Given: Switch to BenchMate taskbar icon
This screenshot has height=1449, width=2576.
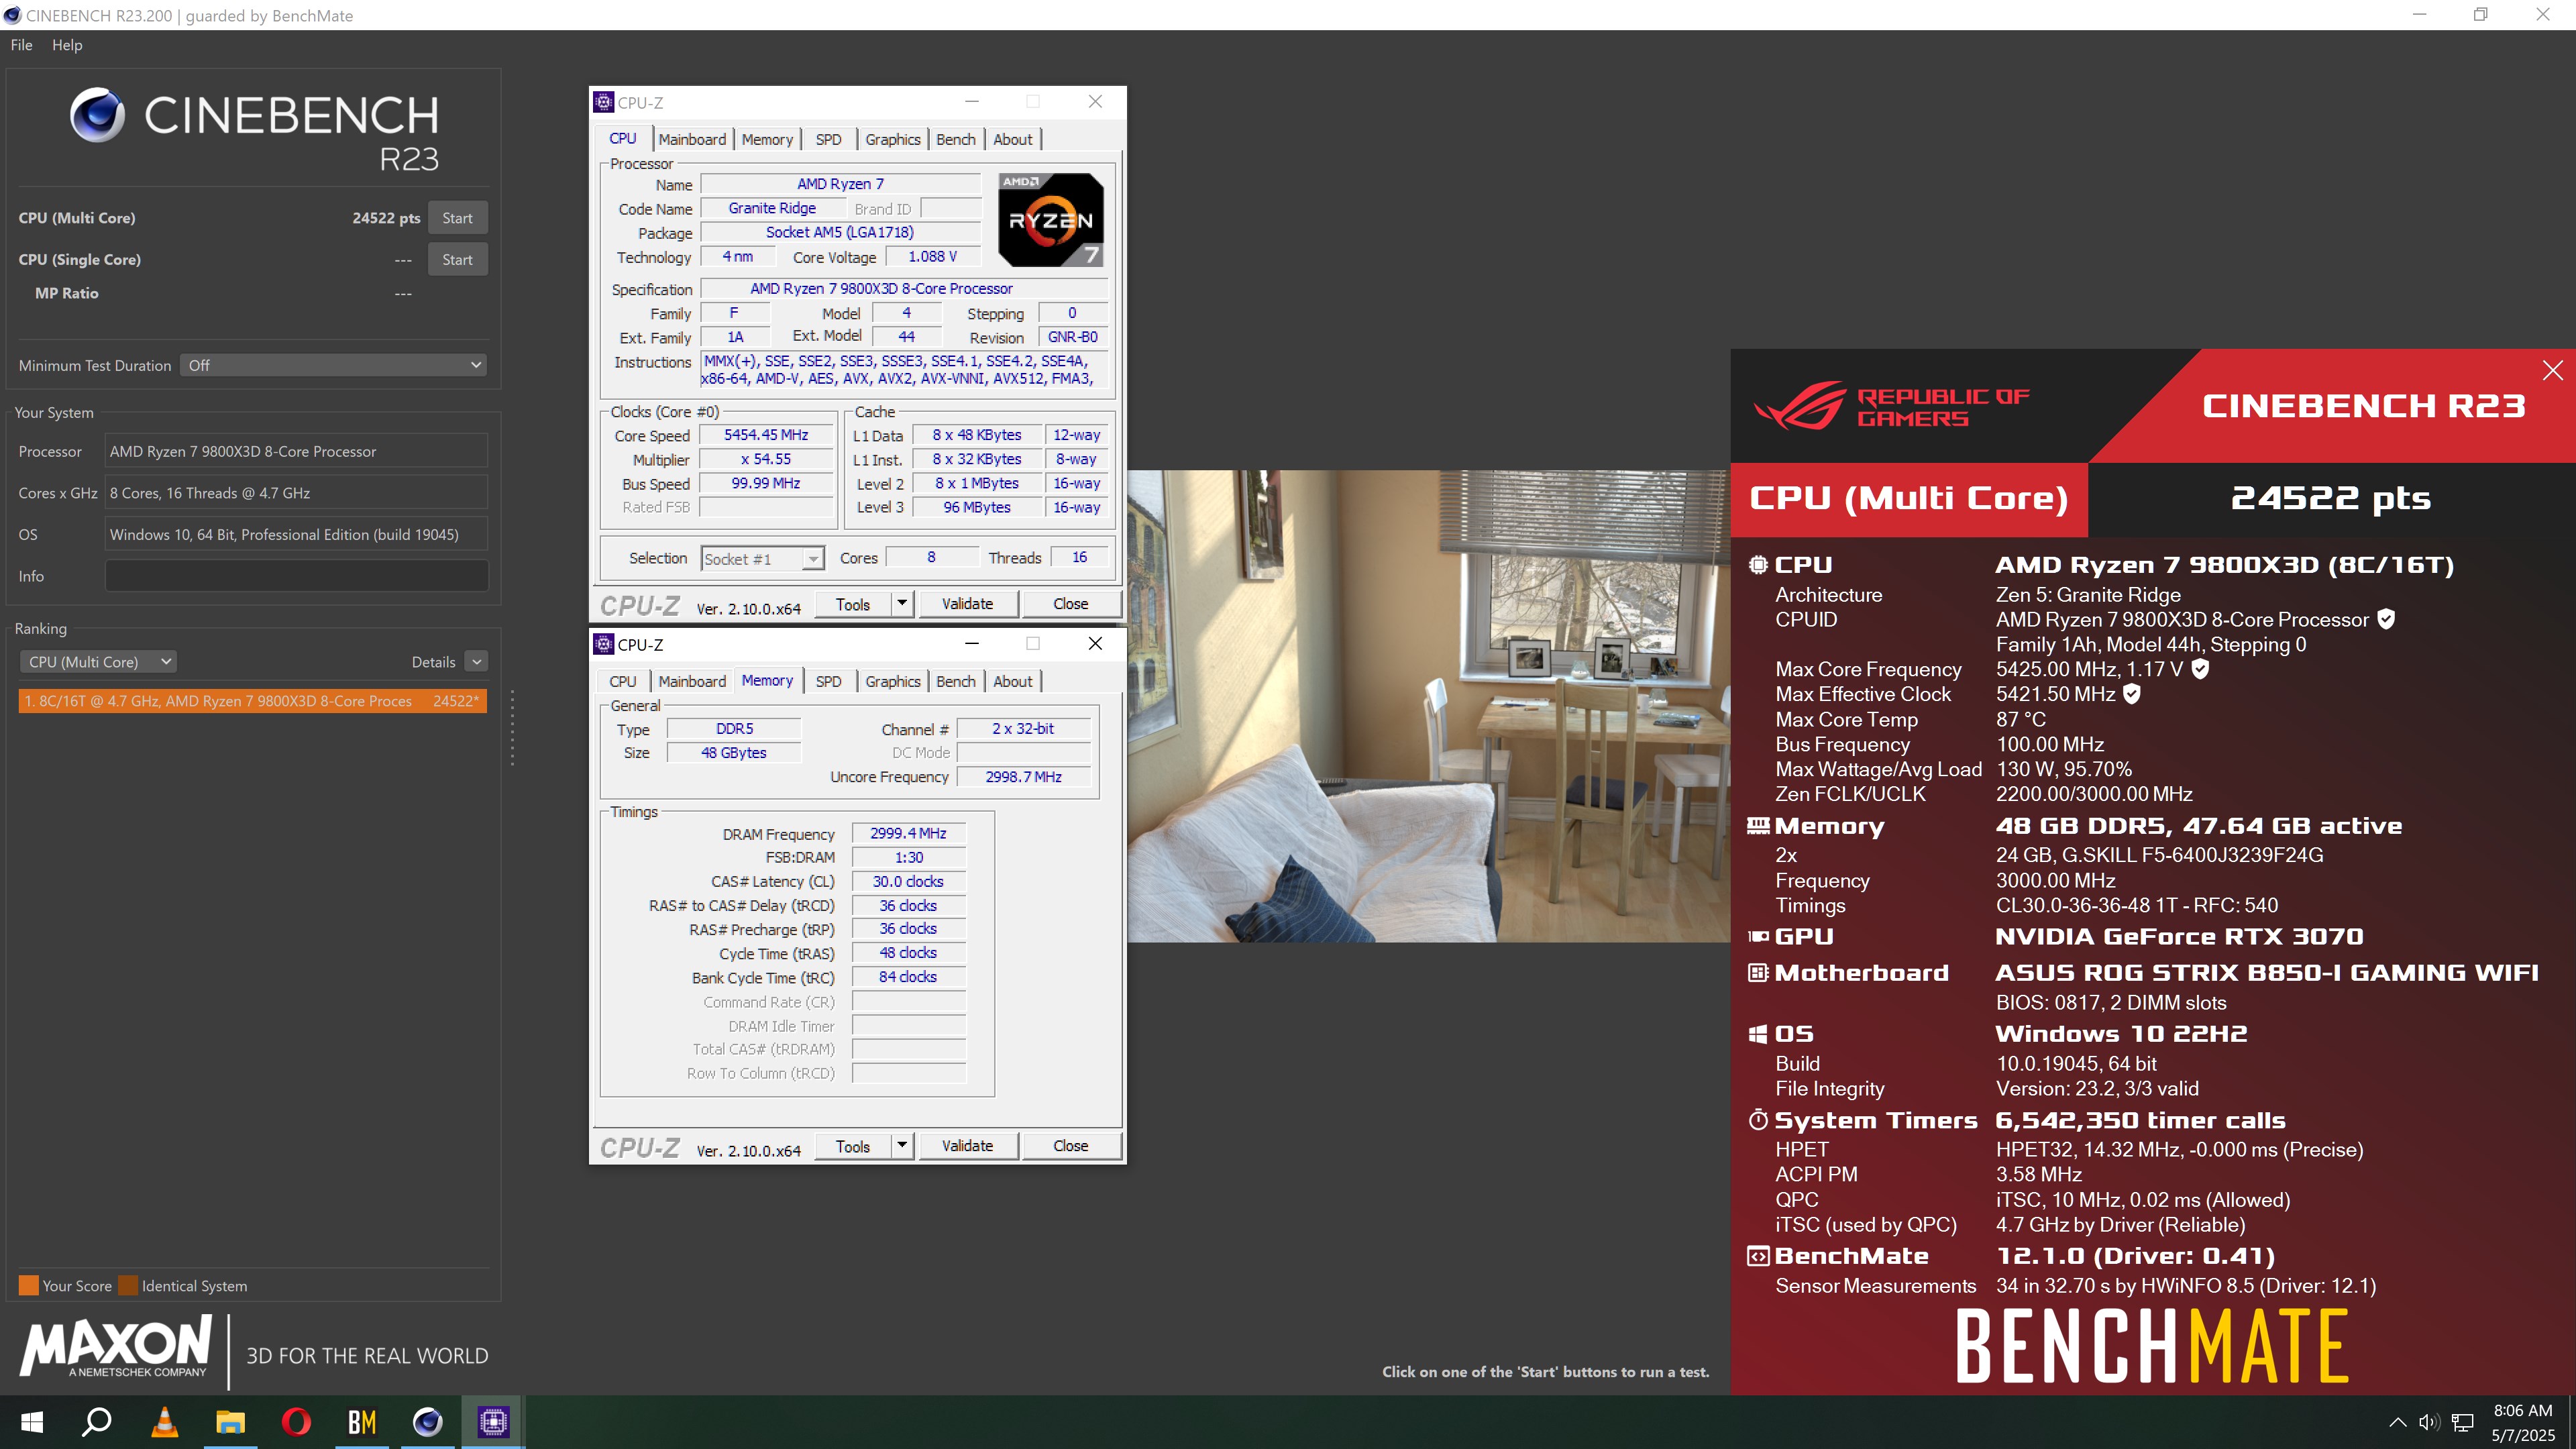Looking at the screenshot, I should pos(362,1422).
